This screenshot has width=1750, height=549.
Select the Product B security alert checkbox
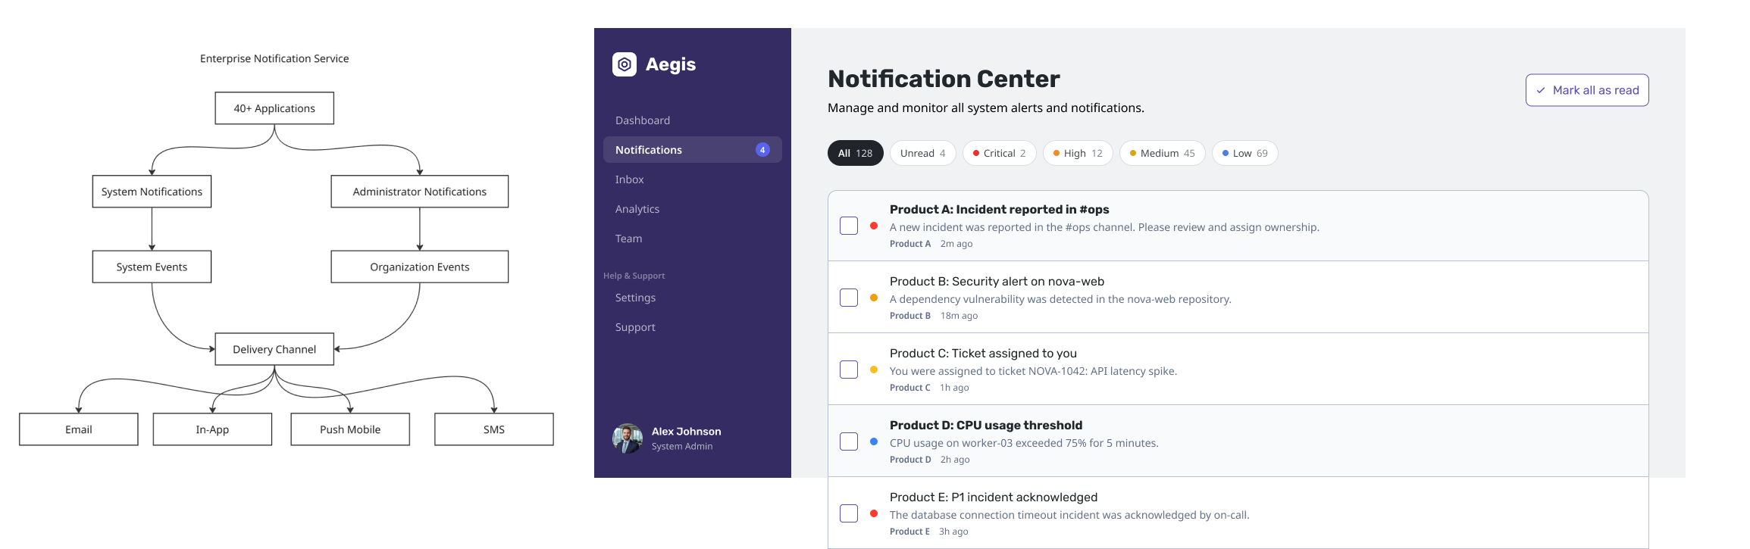pos(849,298)
